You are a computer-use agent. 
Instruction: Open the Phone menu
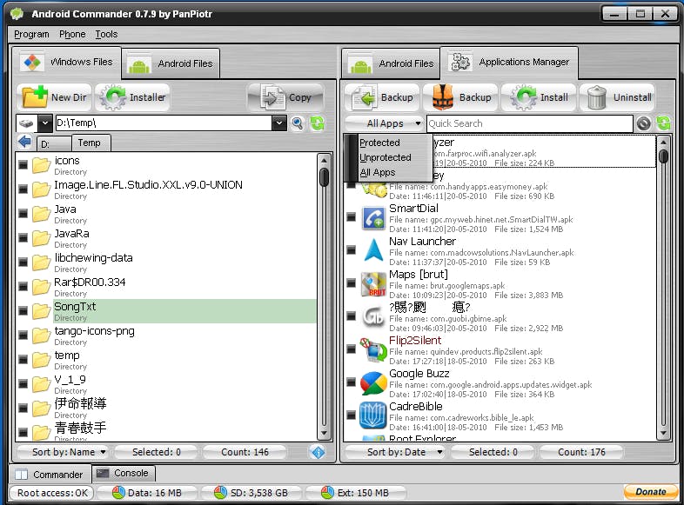pos(72,34)
